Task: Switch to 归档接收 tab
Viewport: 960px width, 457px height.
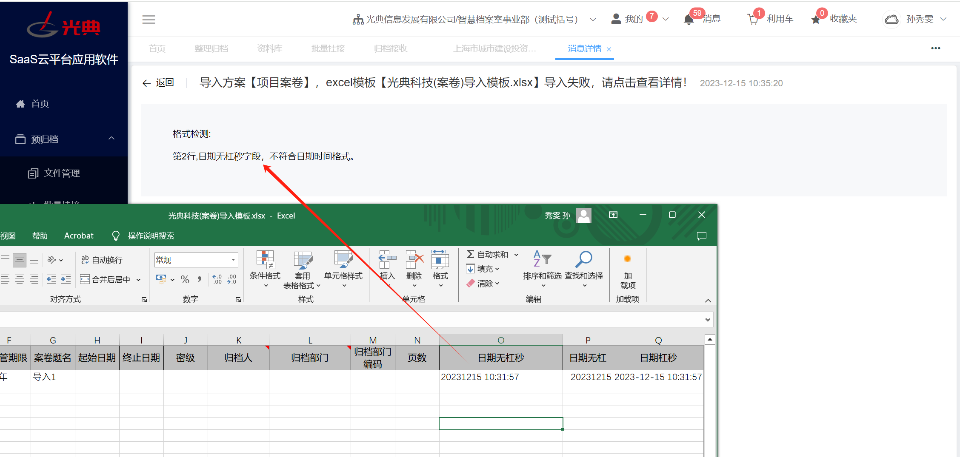Action: (391, 48)
